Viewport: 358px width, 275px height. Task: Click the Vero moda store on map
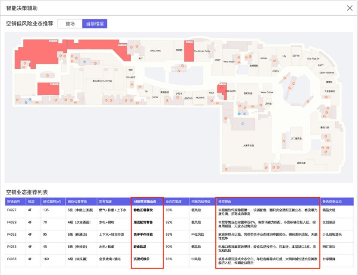(229, 62)
